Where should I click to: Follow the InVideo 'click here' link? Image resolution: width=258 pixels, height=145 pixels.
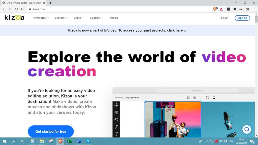click(178, 30)
